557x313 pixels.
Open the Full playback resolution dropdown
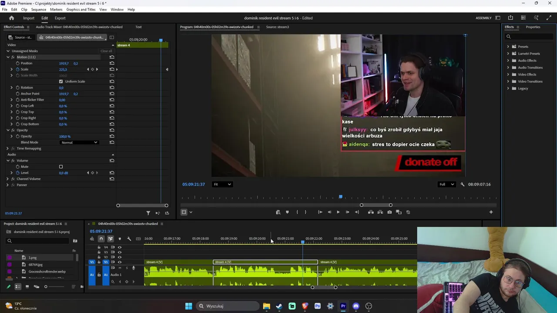point(447,184)
